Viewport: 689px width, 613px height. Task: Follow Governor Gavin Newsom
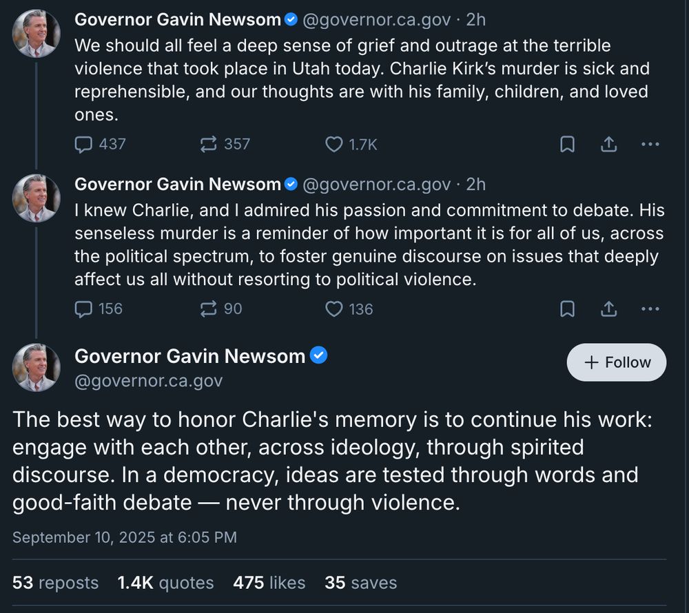(x=617, y=362)
